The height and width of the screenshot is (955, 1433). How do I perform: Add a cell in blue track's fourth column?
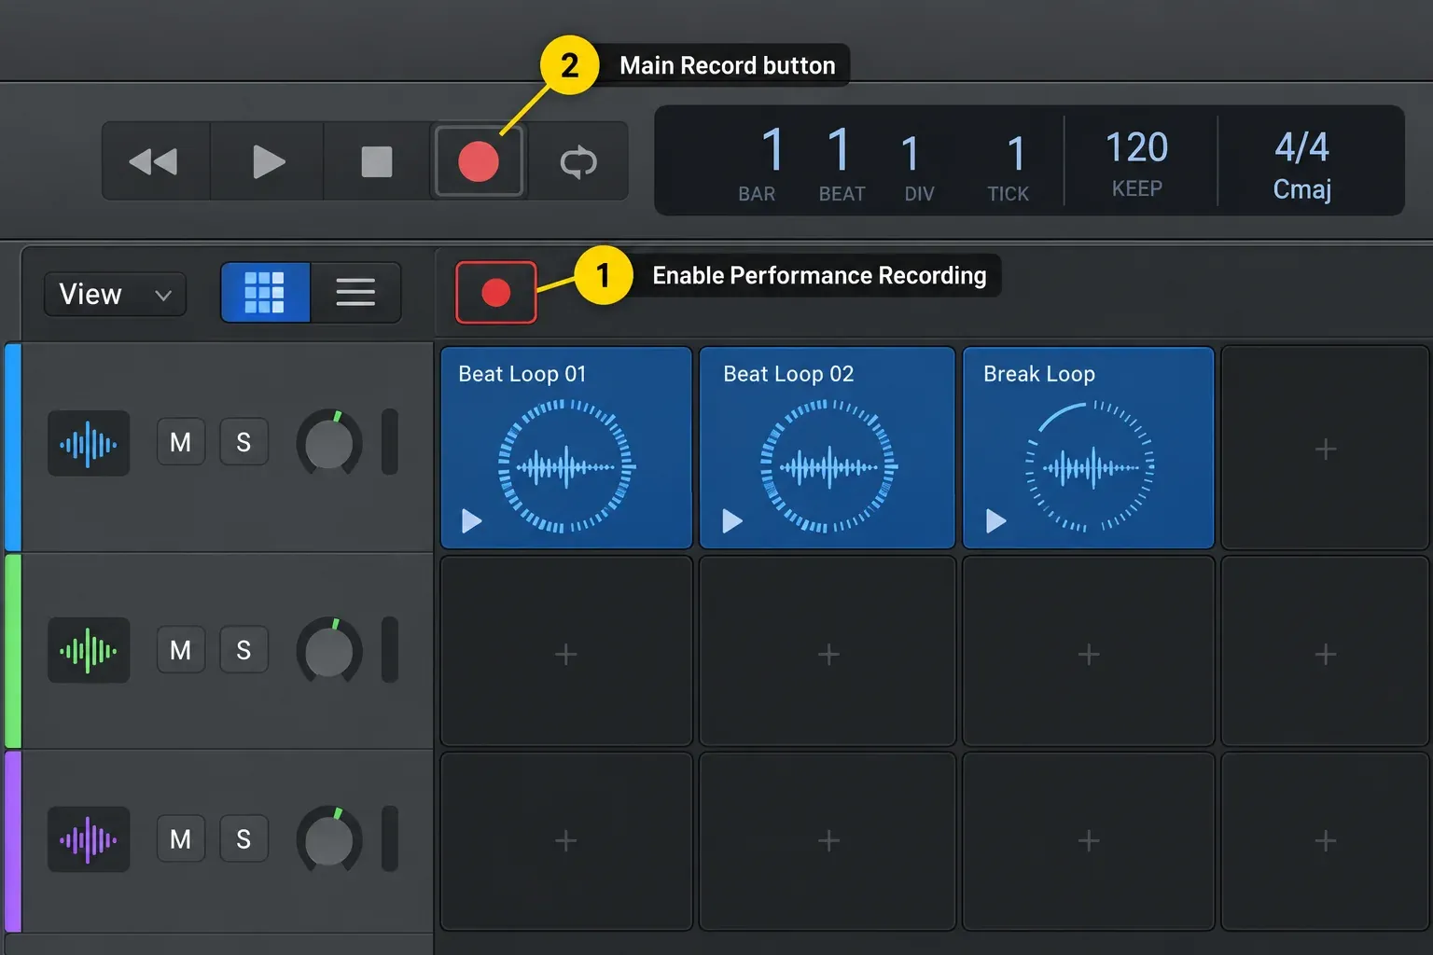1325,449
